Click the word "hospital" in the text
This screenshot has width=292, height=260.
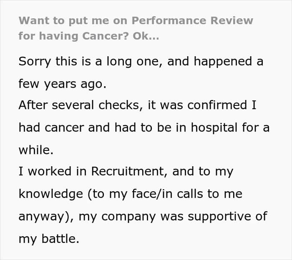click(214, 128)
